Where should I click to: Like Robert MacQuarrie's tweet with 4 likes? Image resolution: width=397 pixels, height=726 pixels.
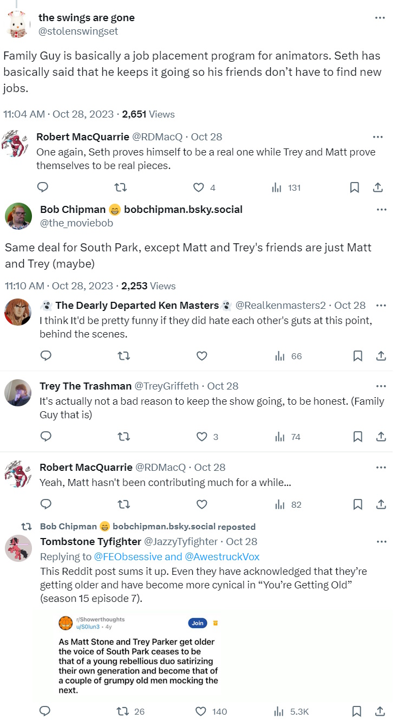(x=199, y=187)
